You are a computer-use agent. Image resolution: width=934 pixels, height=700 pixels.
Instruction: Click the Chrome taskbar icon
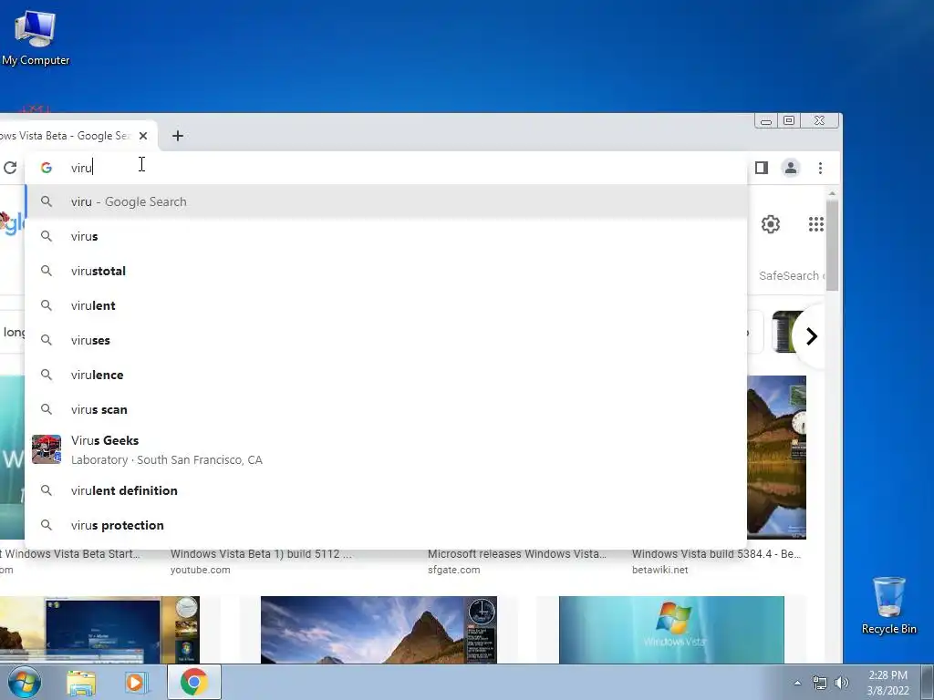[x=194, y=682]
